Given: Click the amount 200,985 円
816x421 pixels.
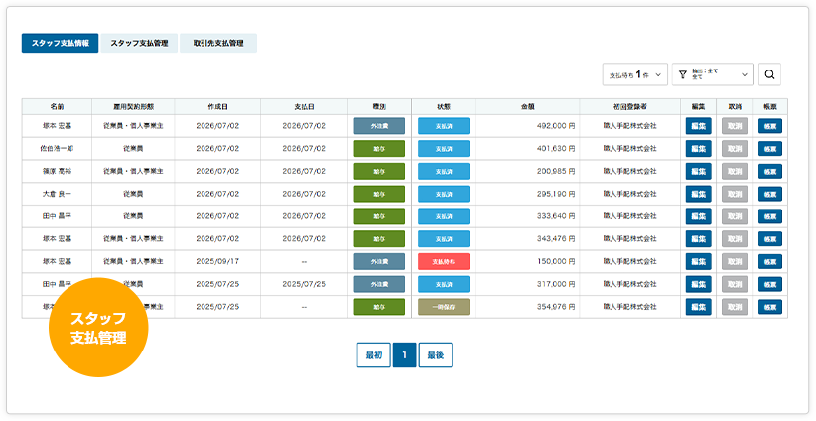Looking at the screenshot, I should (x=556, y=171).
